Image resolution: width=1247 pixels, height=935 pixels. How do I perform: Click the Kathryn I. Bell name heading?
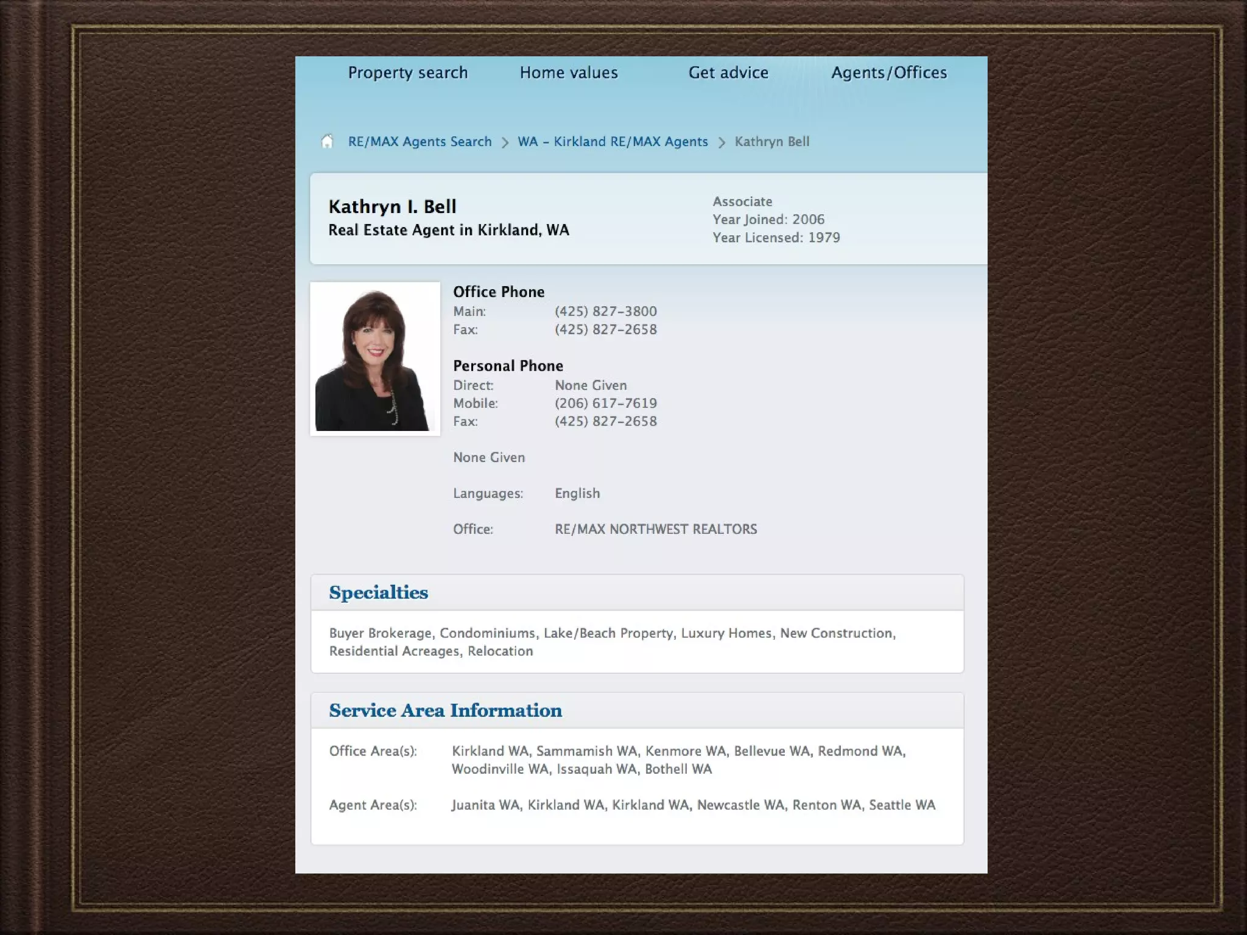[392, 206]
